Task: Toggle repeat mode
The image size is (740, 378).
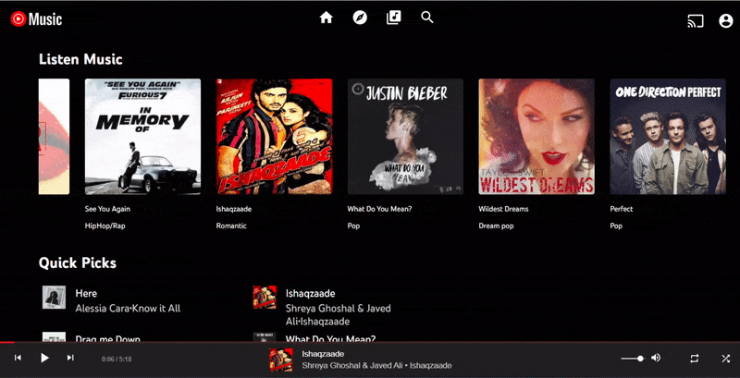Action: click(x=695, y=359)
